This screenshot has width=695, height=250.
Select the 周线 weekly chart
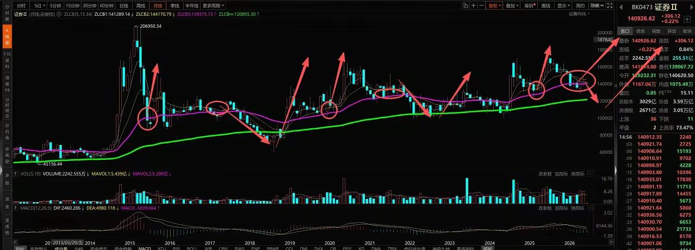click(x=141, y=5)
